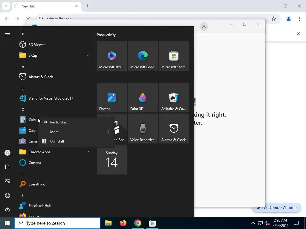Click the Power button in Start sidebar
This screenshot has height=229, width=306.
pos(7,210)
